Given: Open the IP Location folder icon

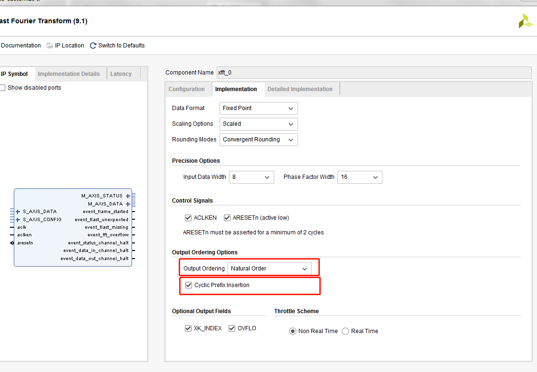Looking at the screenshot, I should pyautogui.click(x=49, y=46).
